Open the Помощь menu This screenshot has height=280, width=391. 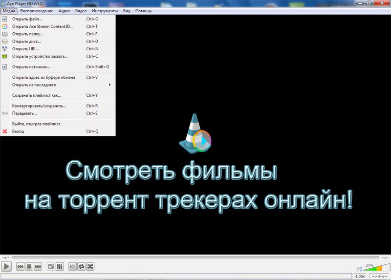point(144,11)
